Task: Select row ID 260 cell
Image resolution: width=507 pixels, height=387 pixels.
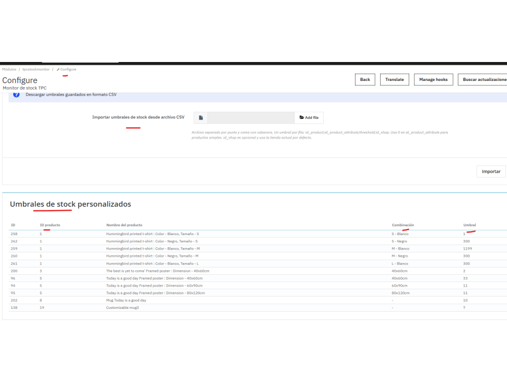Action: (14, 256)
